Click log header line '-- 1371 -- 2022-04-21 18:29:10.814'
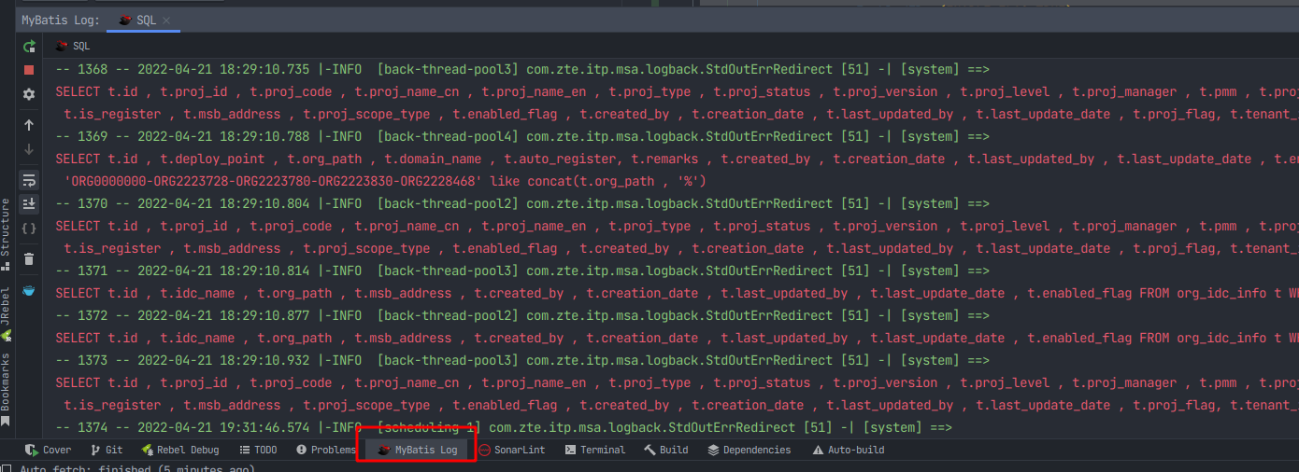 point(522,271)
